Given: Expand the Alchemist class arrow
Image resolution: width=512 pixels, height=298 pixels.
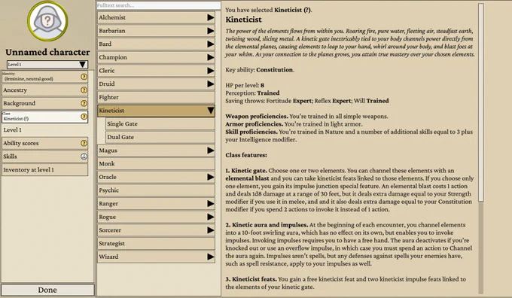Looking at the screenshot, I should 211,17.
